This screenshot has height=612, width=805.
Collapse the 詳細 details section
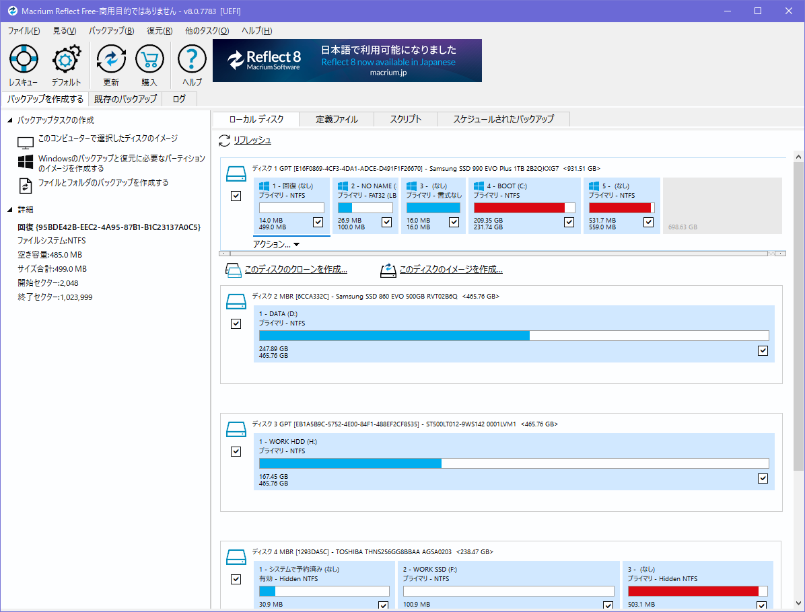coord(9,210)
